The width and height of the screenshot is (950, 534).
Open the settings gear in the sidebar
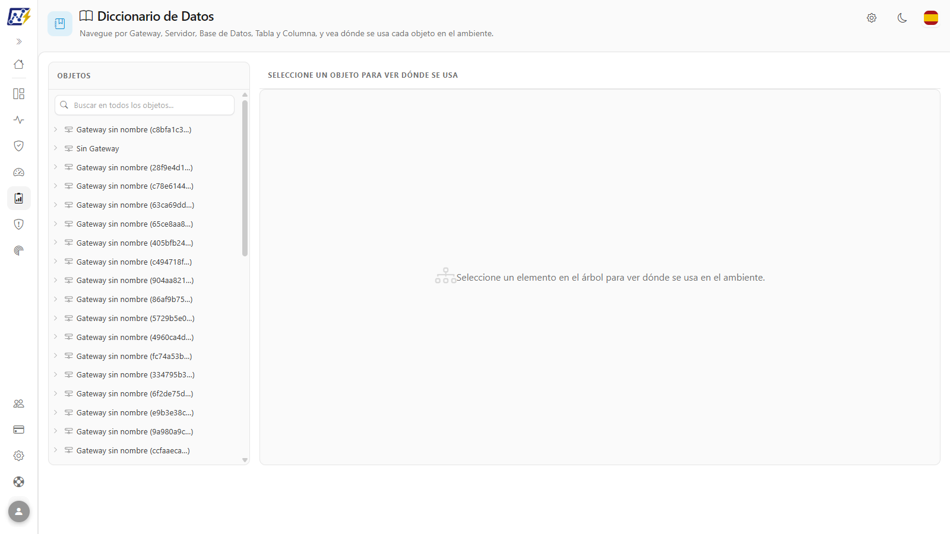[19, 456]
